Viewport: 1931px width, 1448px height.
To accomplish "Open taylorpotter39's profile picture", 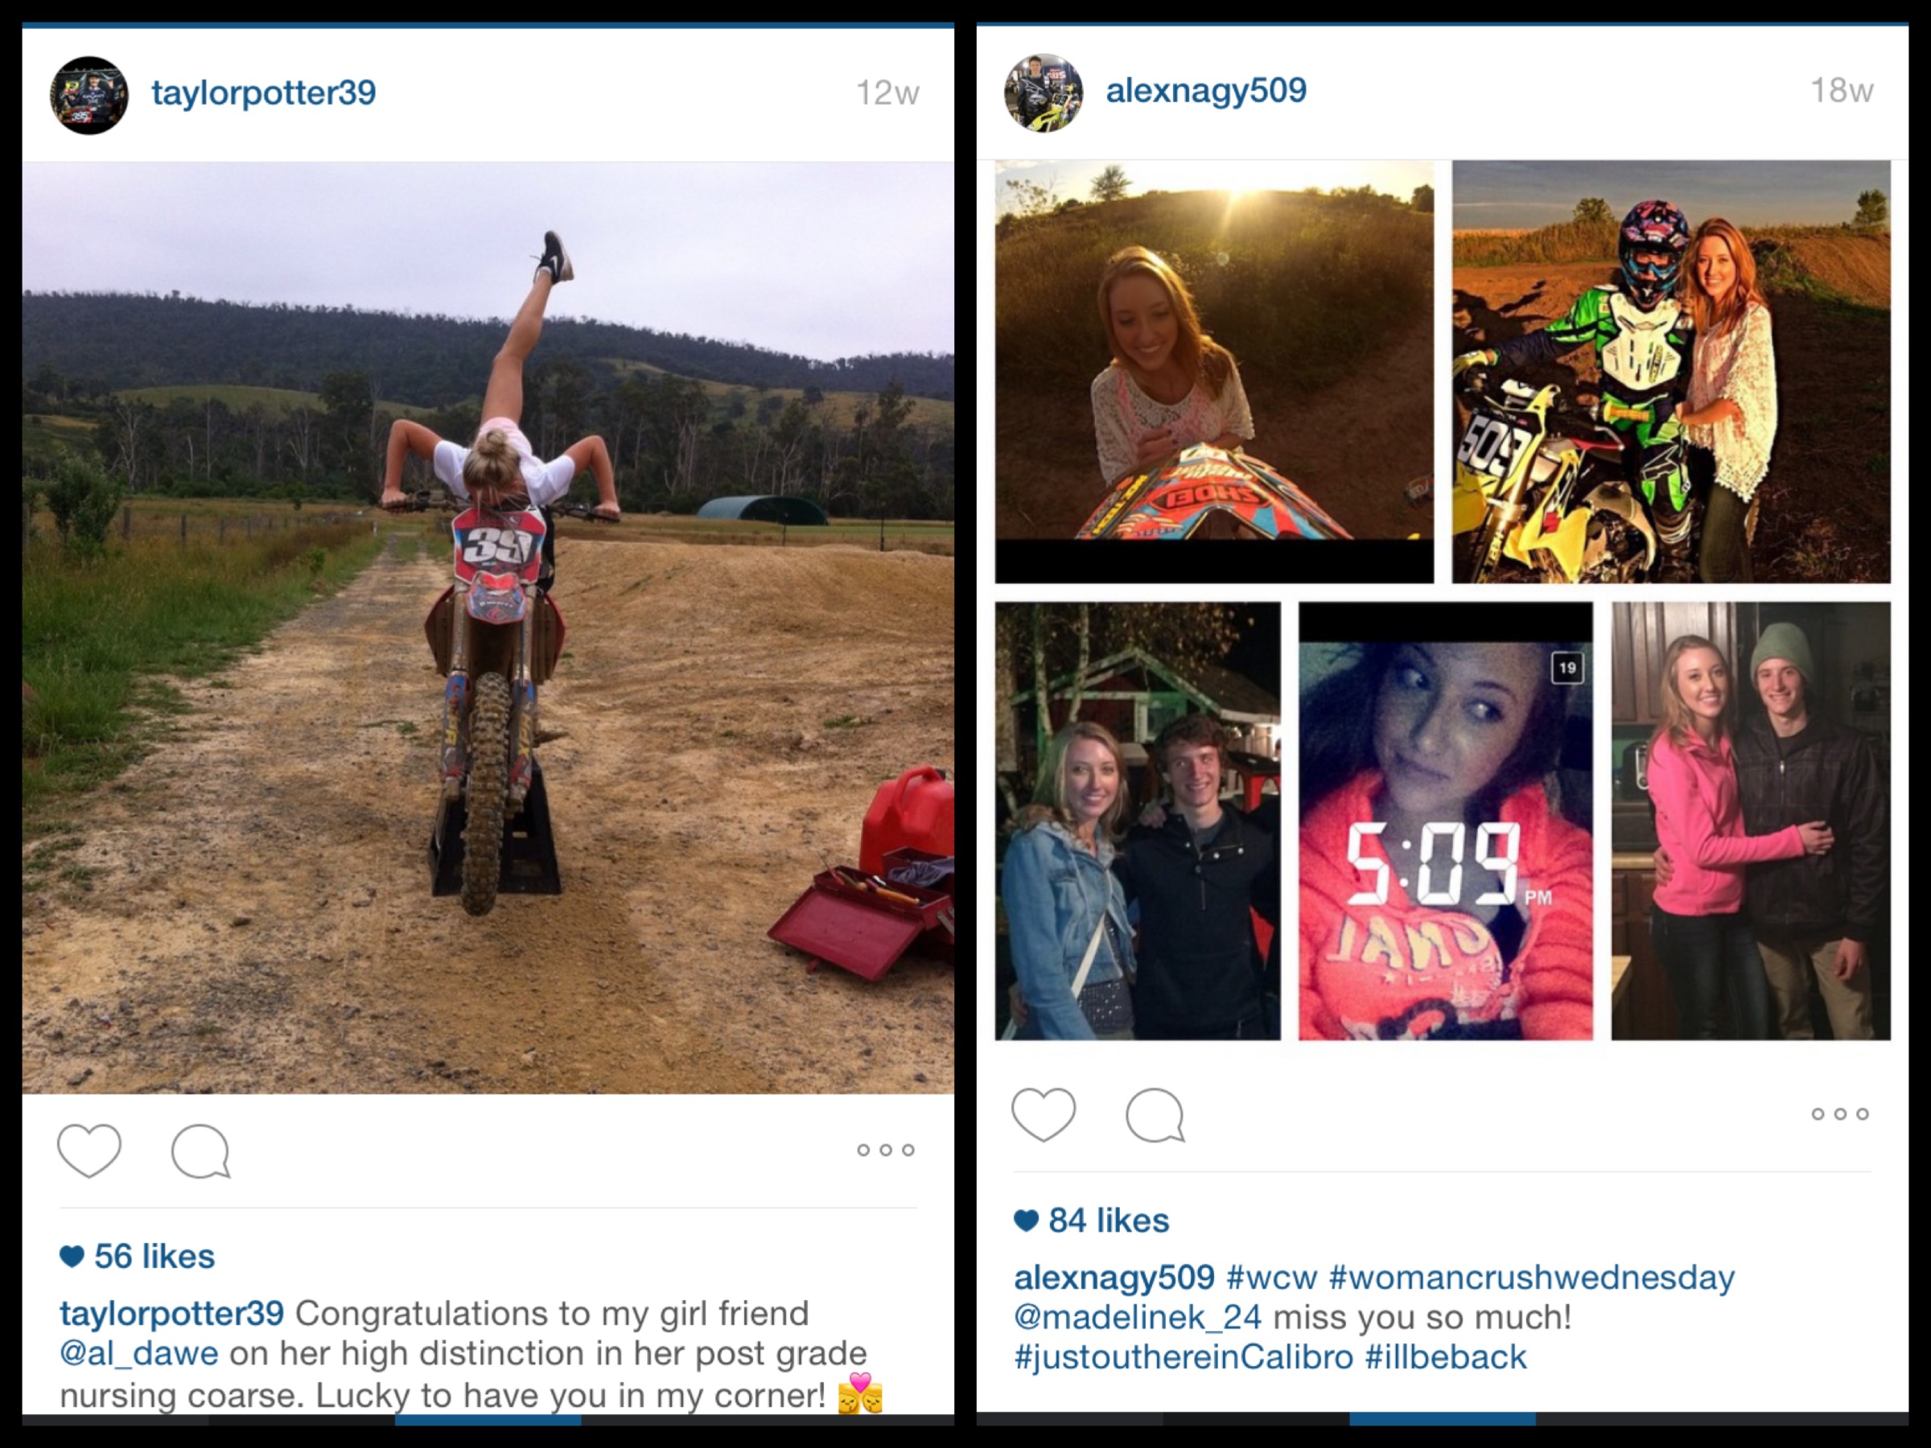I will pyautogui.click(x=89, y=95).
